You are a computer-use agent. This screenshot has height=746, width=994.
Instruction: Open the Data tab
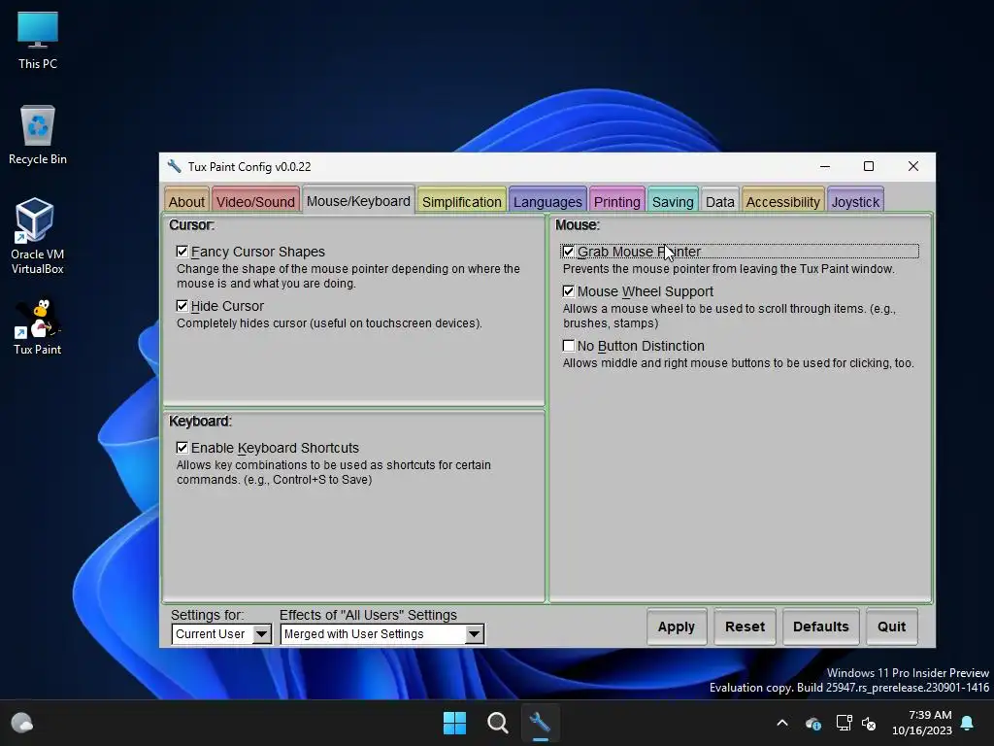click(x=719, y=201)
